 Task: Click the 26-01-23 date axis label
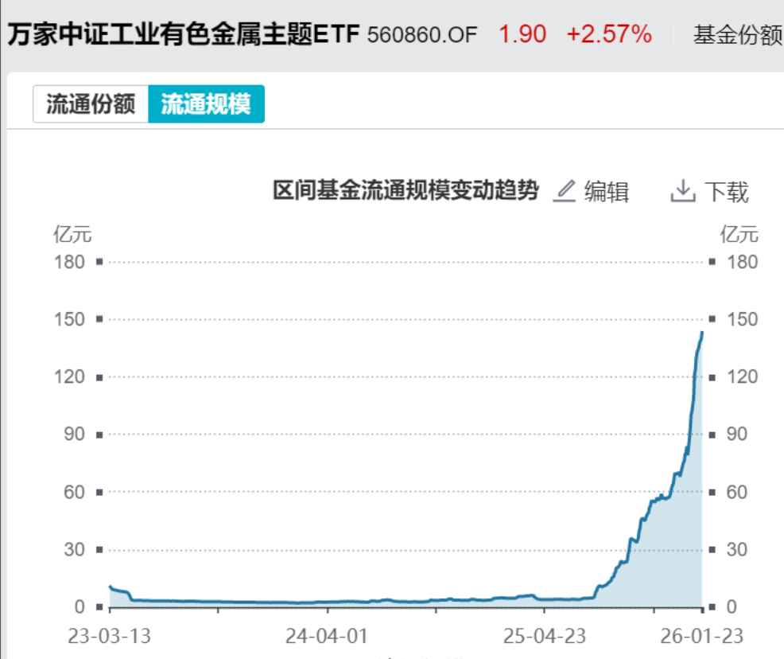point(701,638)
